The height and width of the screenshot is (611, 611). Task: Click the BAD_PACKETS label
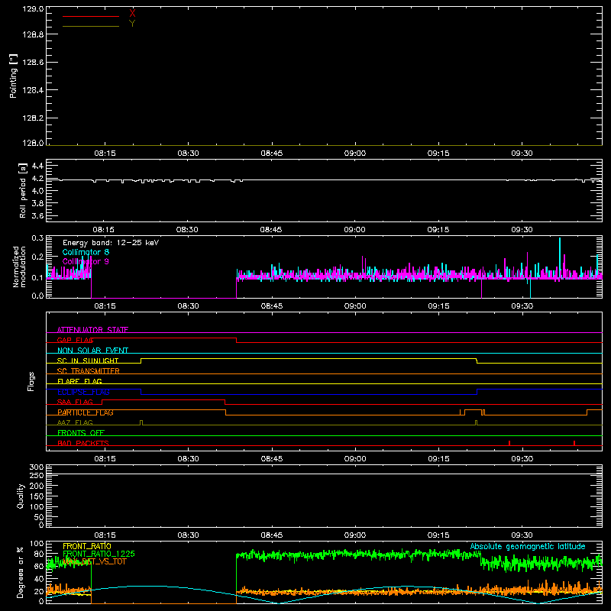[83, 444]
